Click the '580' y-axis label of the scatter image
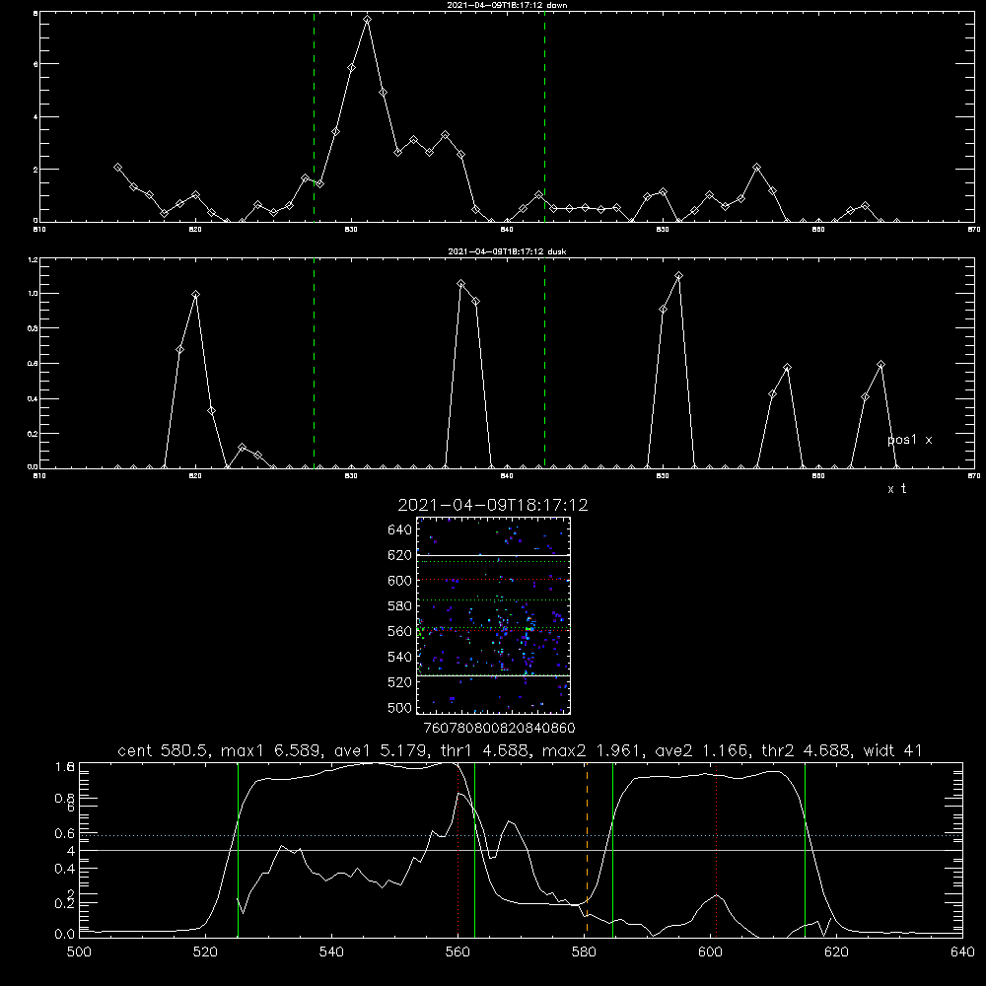Screen dimensions: 986x986 [400, 606]
